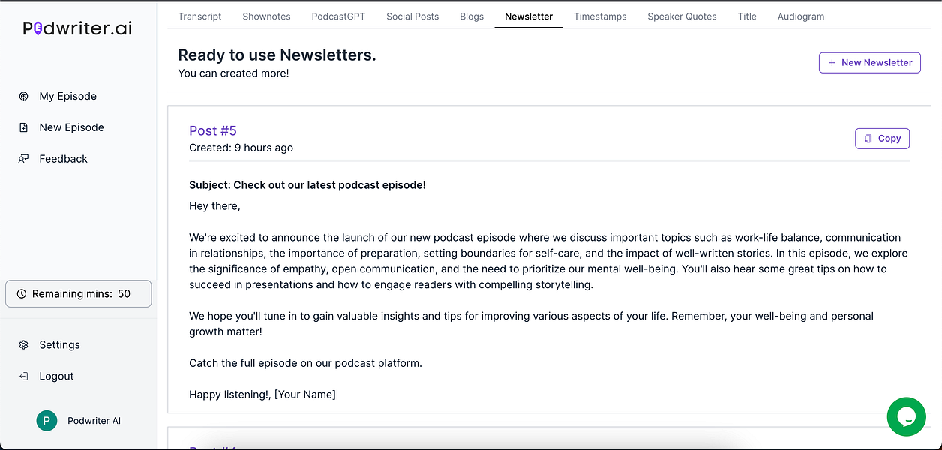The height and width of the screenshot is (450, 942).
Task: Switch to the Audiogram tab
Action: coord(800,16)
